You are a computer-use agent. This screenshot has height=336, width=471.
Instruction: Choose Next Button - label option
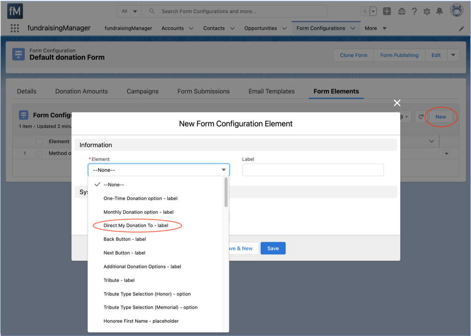tap(156, 253)
